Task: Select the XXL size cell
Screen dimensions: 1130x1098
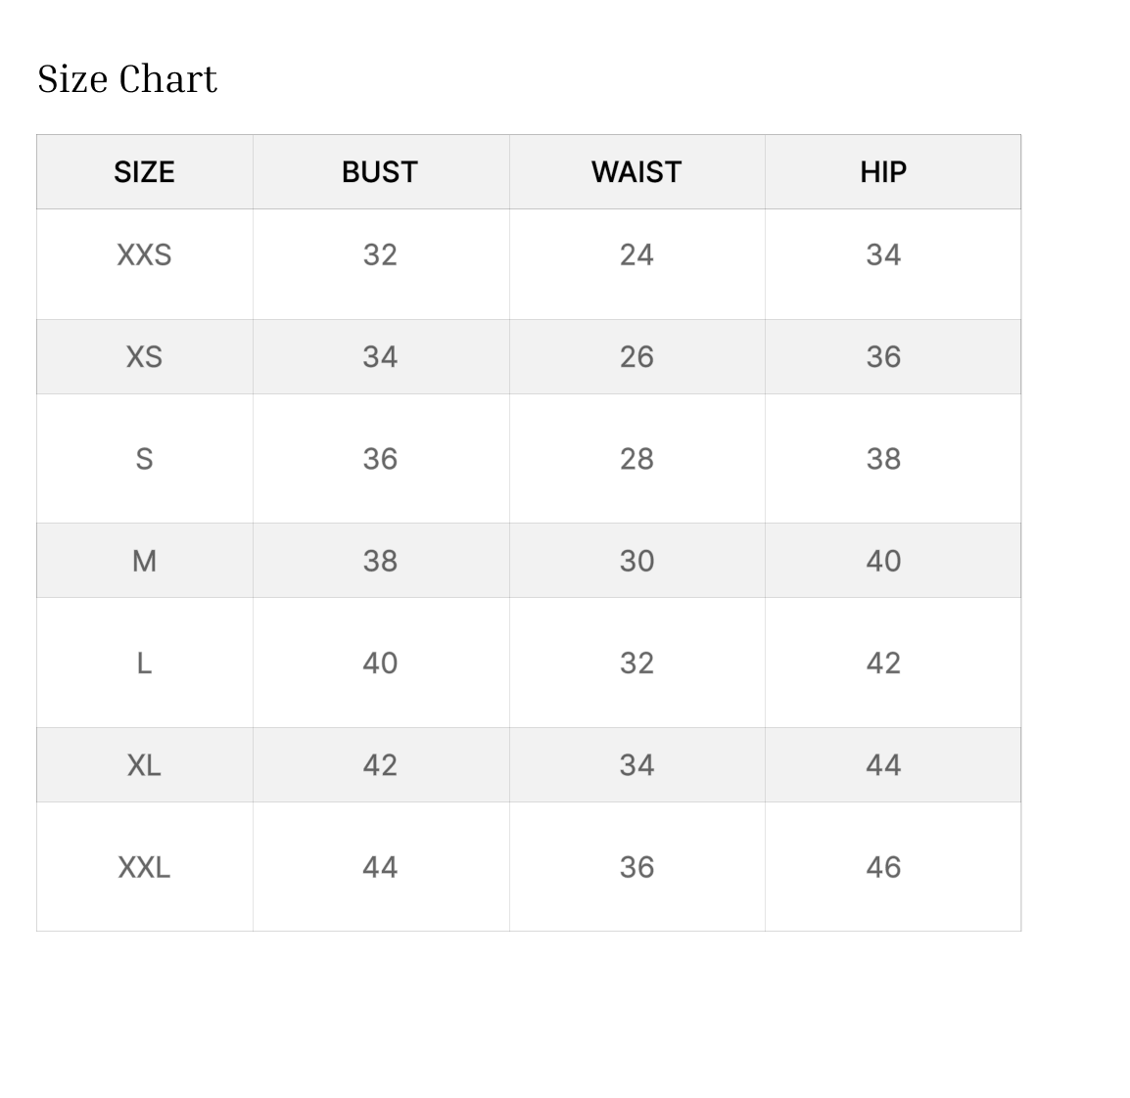Action: 144,867
